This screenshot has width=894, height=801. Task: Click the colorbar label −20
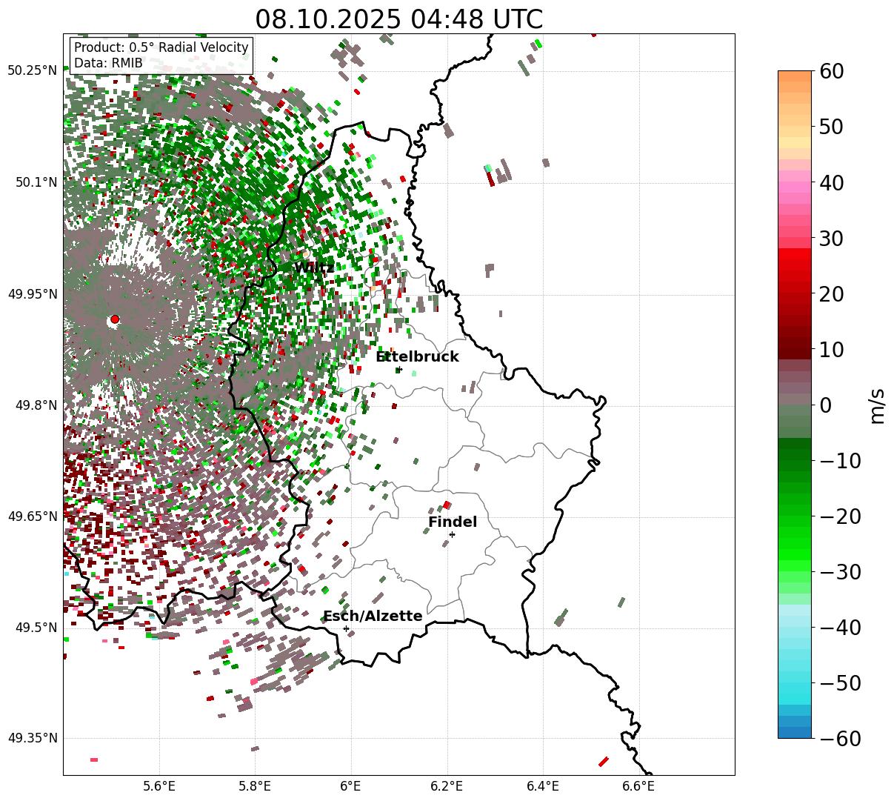840,516
